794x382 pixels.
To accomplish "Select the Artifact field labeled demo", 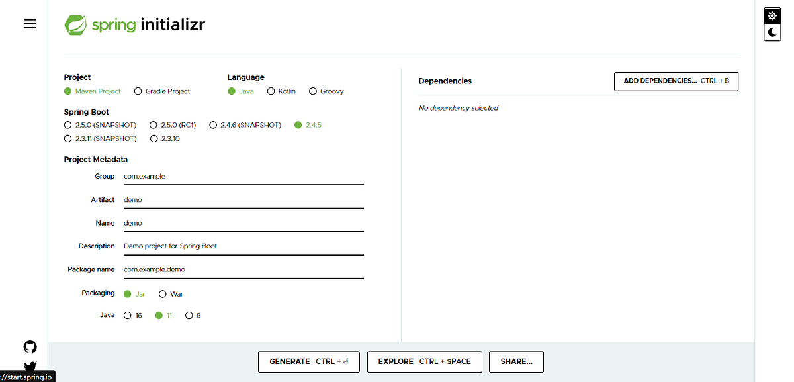I will (243, 199).
